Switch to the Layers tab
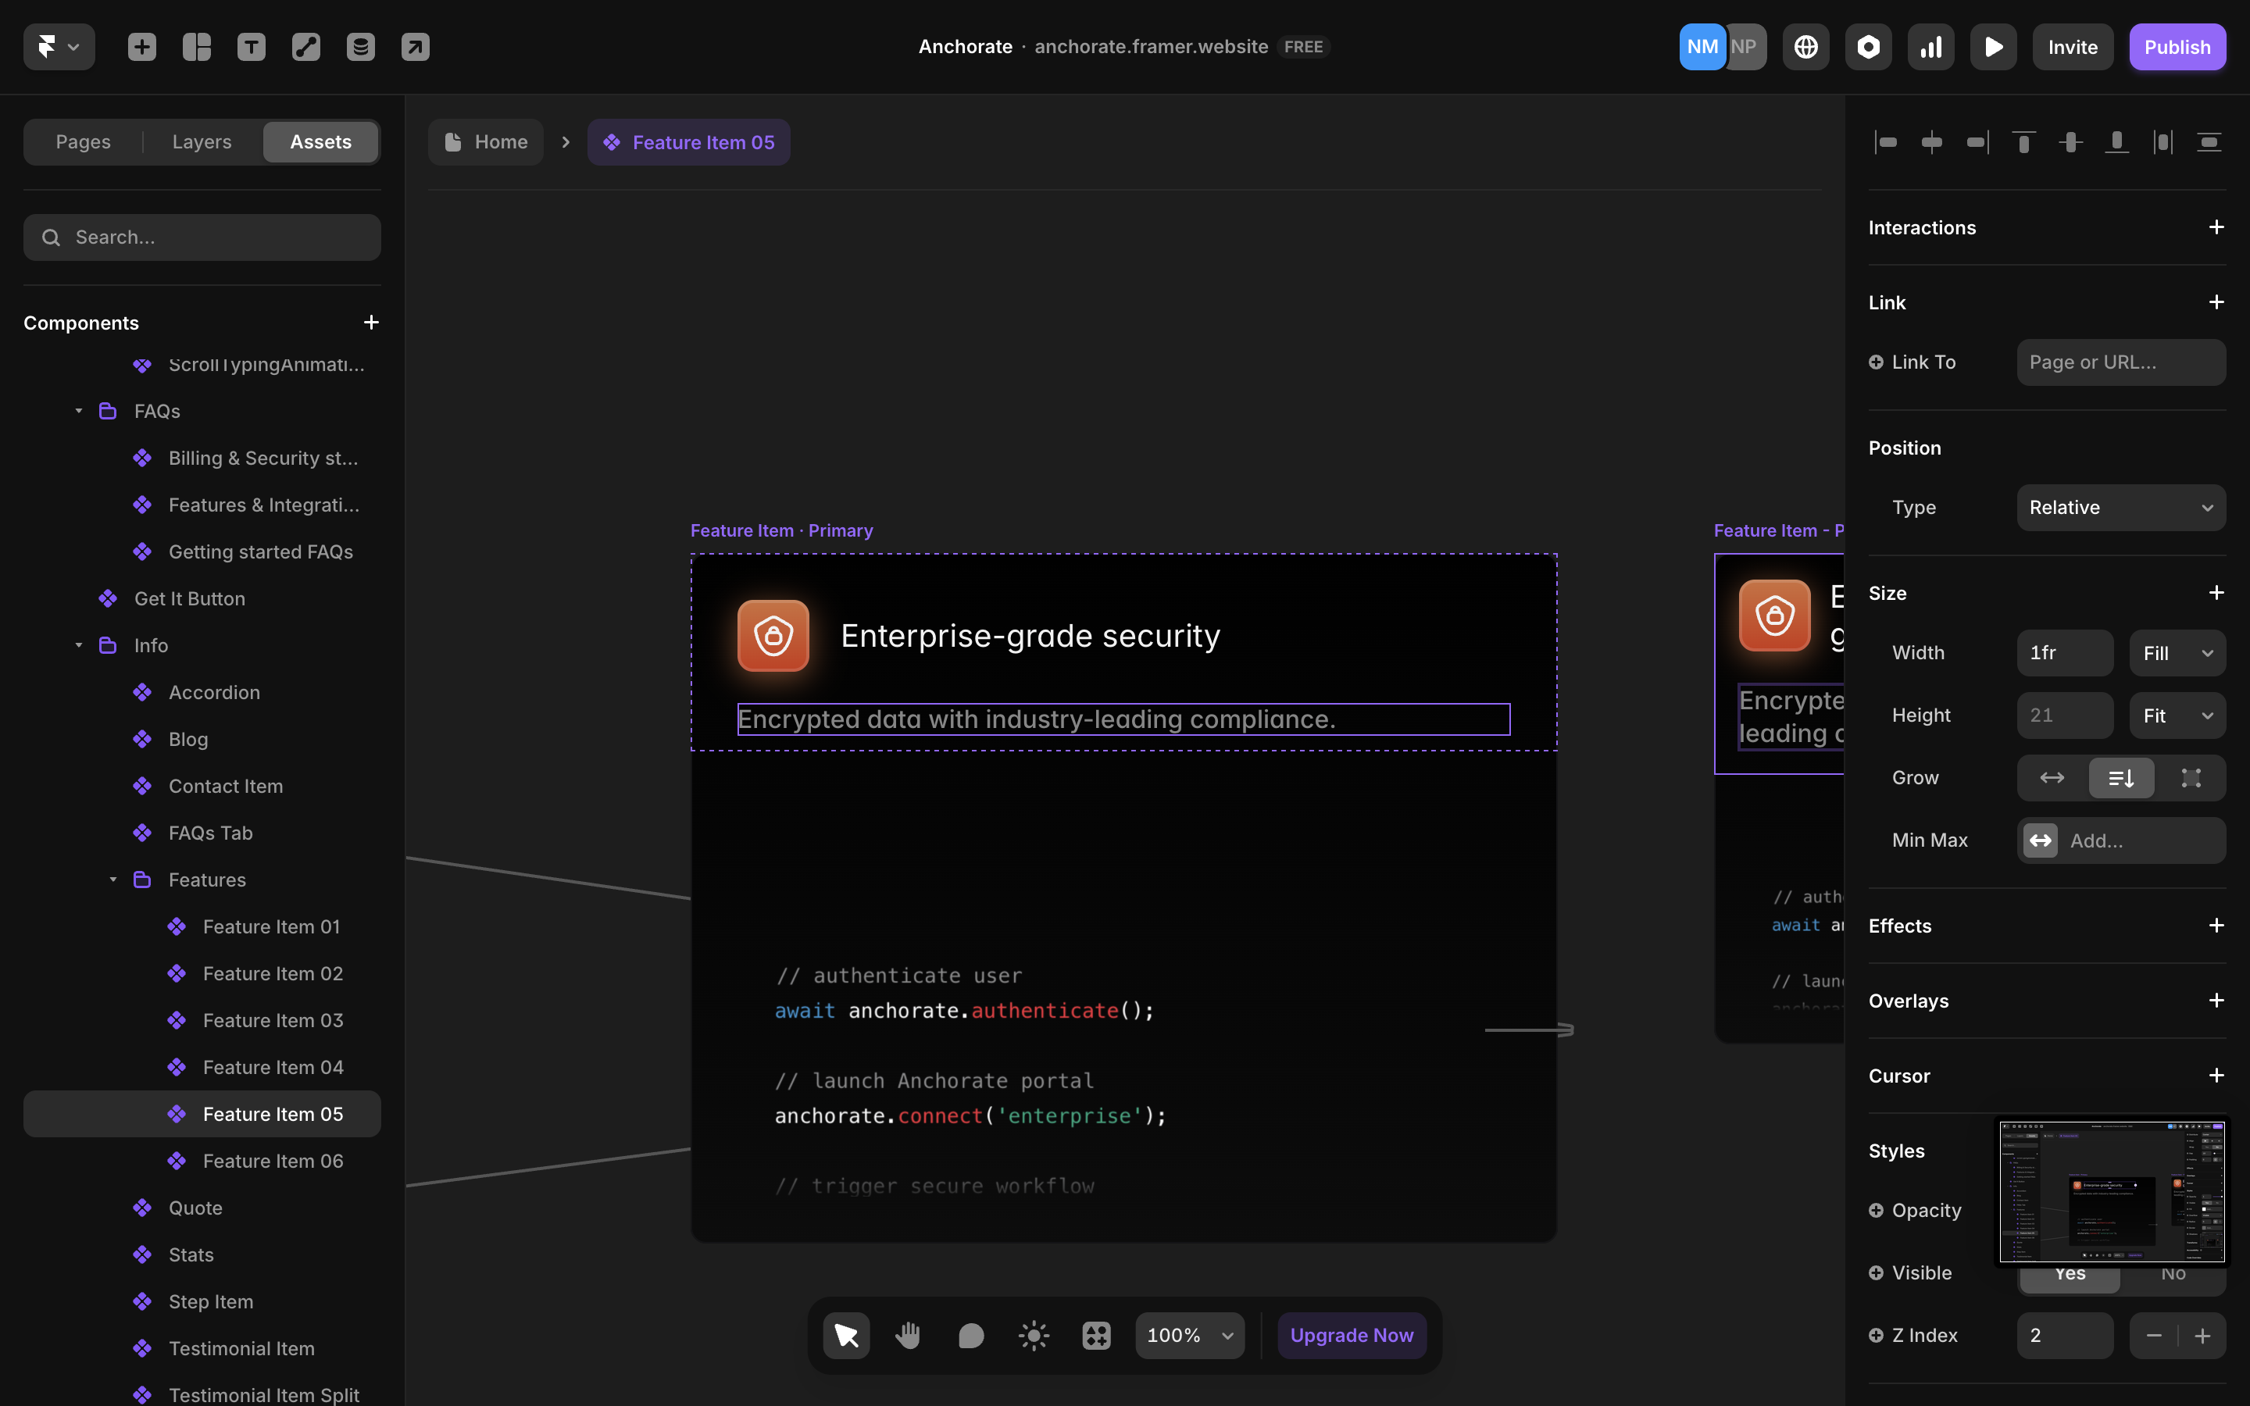2250x1406 pixels. (x=202, y=141)
